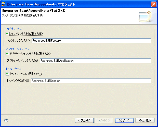This screenshot has width=158, height=127.
Task: Click the セションクラス名(S) label
Action: (x=18, y=81)
